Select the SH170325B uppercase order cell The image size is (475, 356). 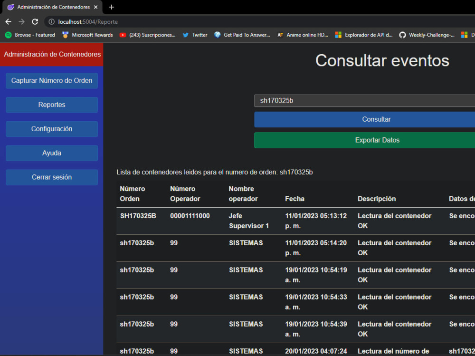tap(138, 216)
